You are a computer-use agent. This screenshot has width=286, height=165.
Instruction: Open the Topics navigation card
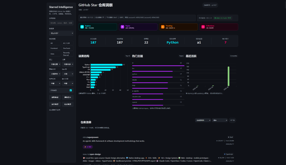138,27
